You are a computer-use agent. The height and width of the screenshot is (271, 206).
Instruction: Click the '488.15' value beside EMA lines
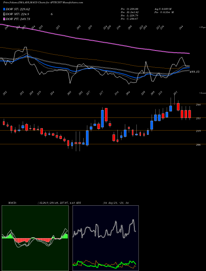[x=194, y=72]
